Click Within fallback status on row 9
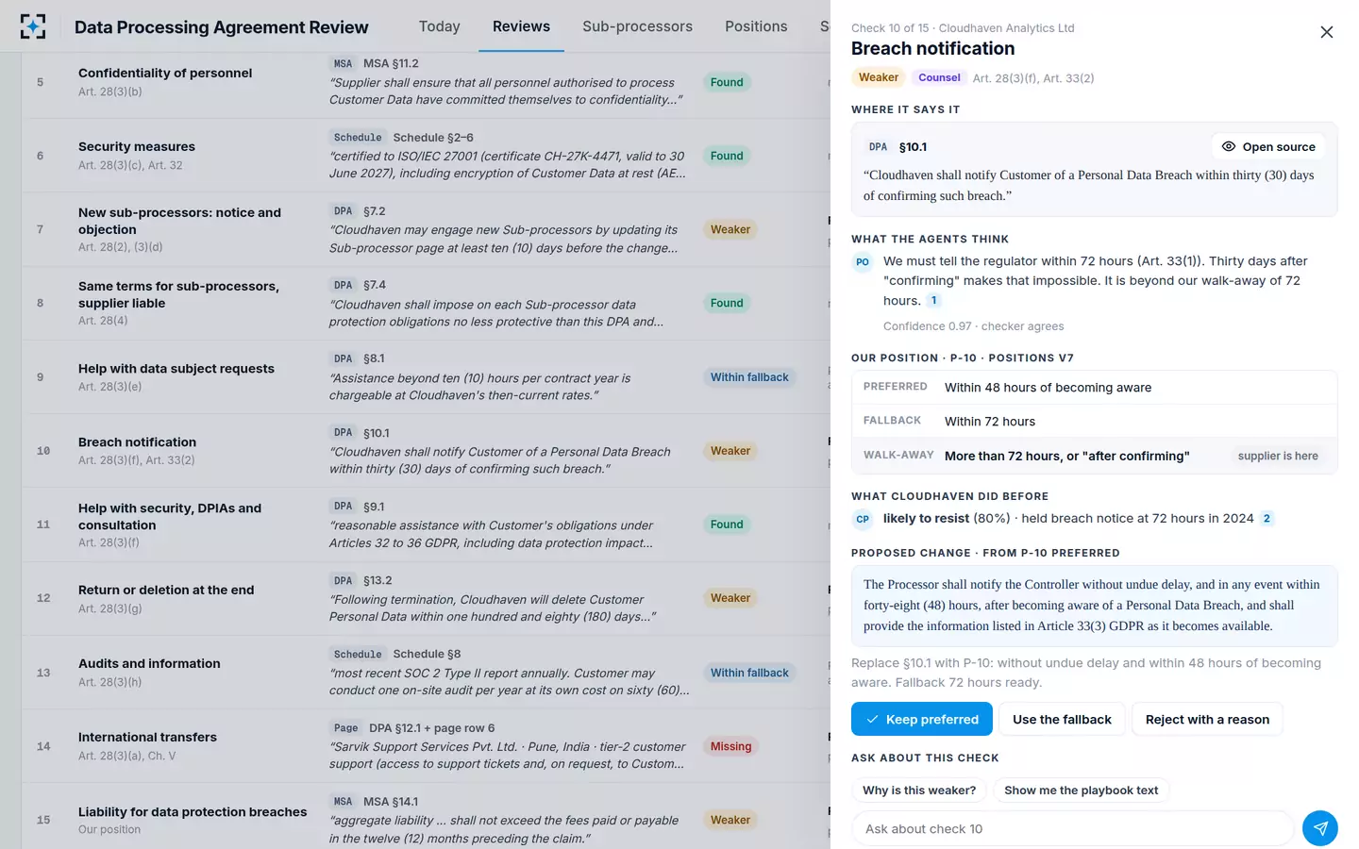 coord(749,377)
